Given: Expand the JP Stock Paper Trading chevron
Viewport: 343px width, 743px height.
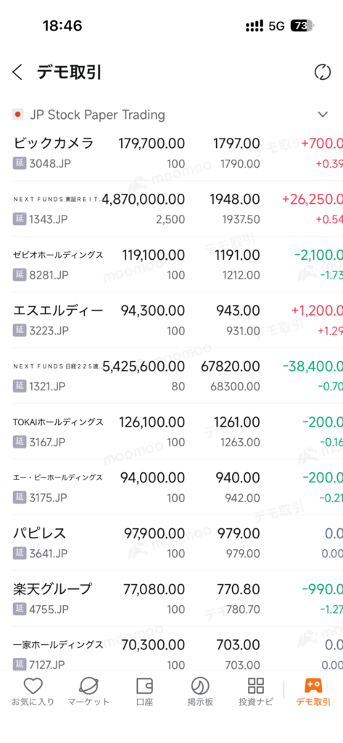Looking at the screenshot, I should pos(323,115).
